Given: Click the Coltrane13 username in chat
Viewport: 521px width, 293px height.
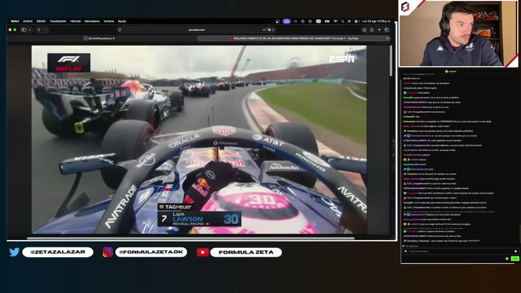Looking at the screenshot, I should pyautogui.click(x=409, y=117).
